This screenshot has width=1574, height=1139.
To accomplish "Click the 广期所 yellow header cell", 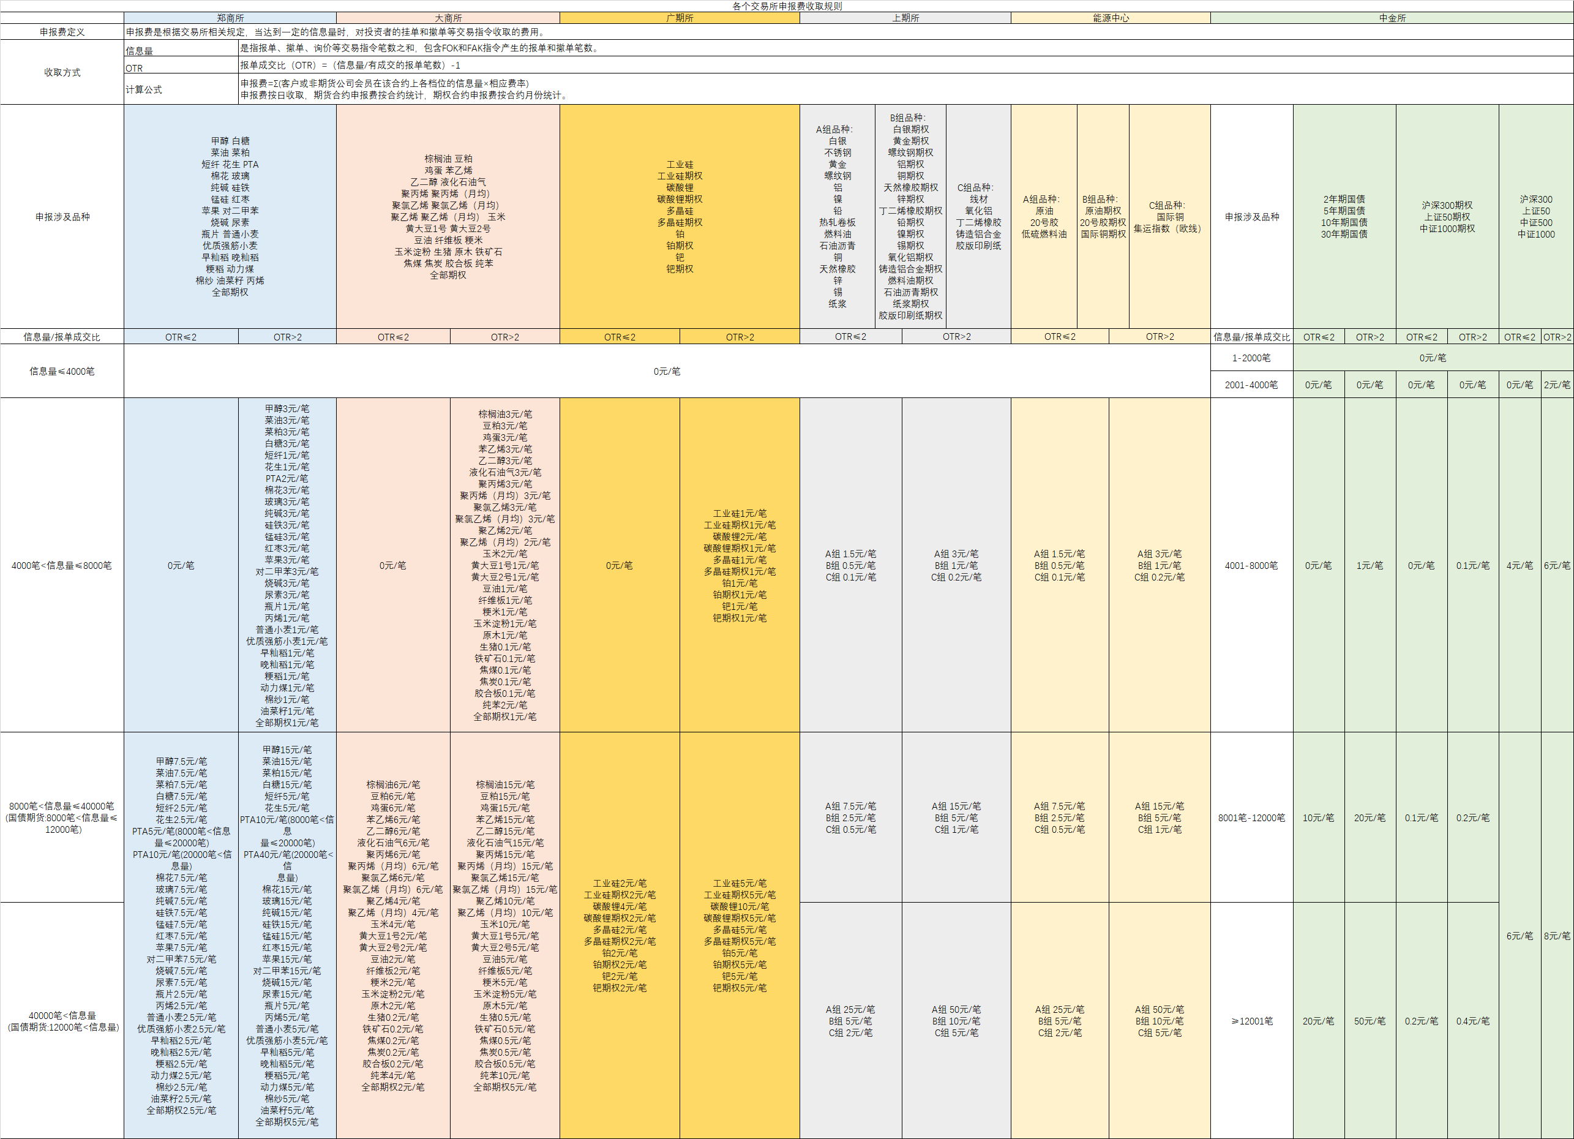I will [680, 18].
